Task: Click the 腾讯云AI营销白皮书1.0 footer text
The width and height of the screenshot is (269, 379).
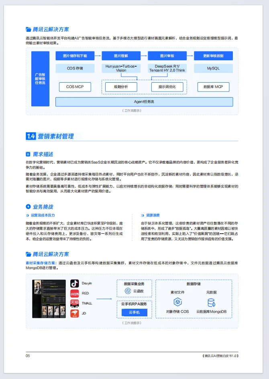Action: 220,356
